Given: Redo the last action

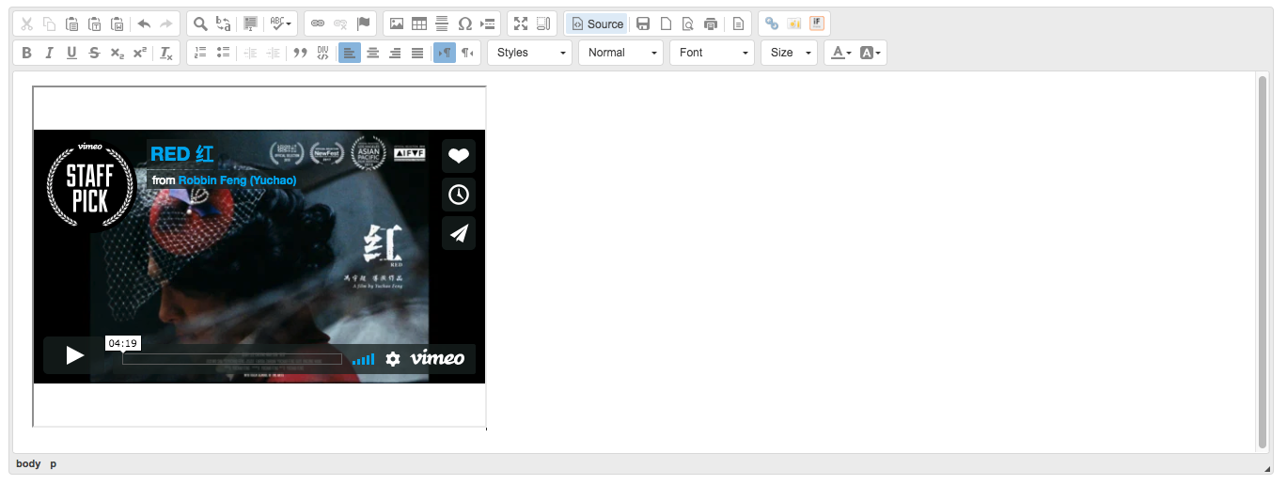Looking at the screenshot, I should coord(166,23).
